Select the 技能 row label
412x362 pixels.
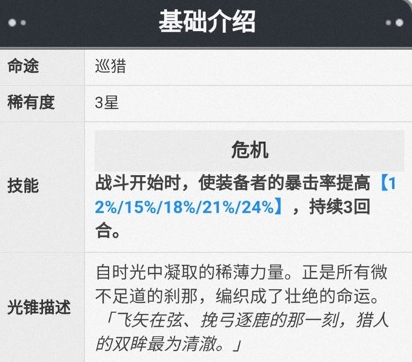[23, 186]
